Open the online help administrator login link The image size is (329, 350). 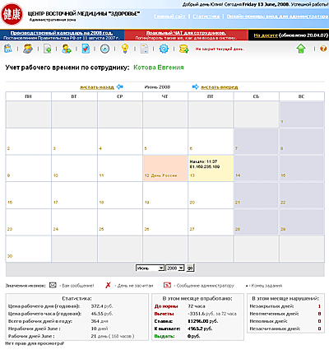(277, 16)
